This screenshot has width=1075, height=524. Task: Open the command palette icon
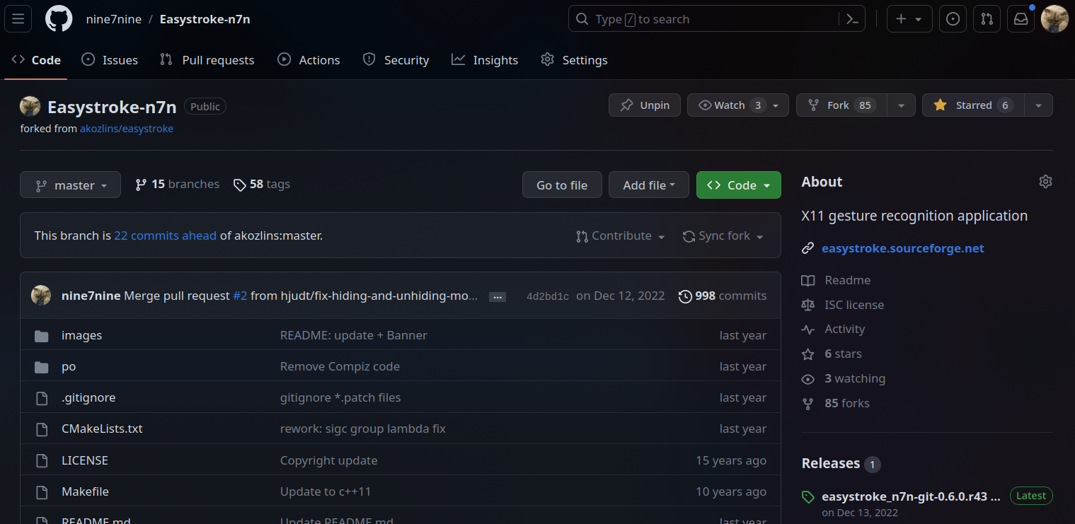coord(853,19)
